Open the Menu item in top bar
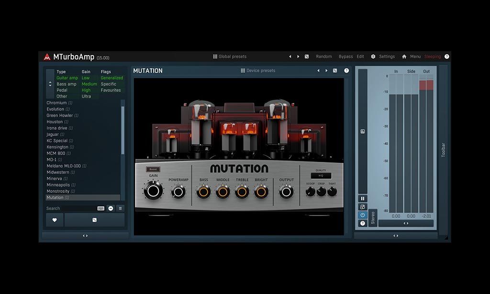This screenshot has height=294, width=490. pos(415,57)
